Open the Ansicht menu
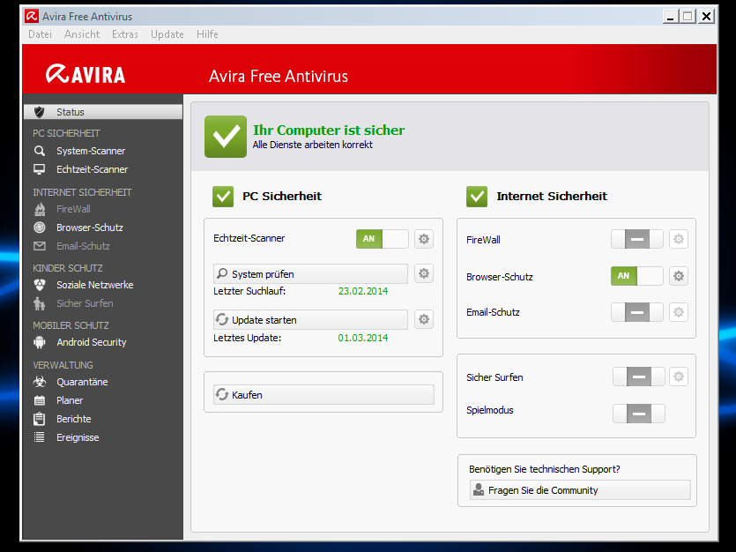Image resolution: width=736 pixels, height=552 pixels. [82, 34]
